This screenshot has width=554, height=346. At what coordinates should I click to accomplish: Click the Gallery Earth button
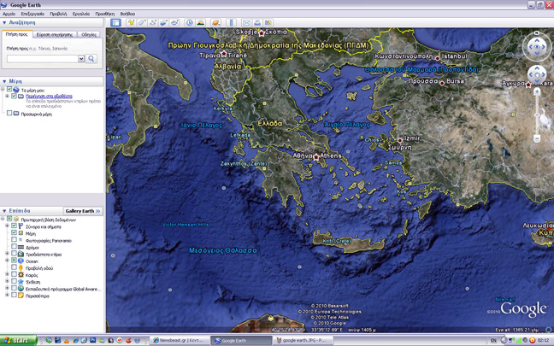click(x=83, y=211)
